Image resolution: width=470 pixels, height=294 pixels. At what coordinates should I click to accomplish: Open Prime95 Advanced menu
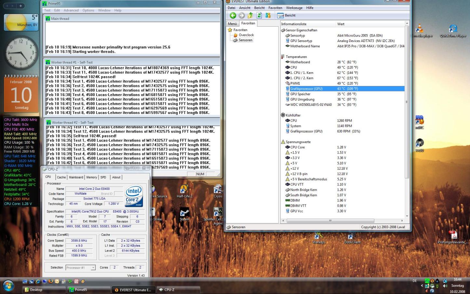tap(71, 10)
